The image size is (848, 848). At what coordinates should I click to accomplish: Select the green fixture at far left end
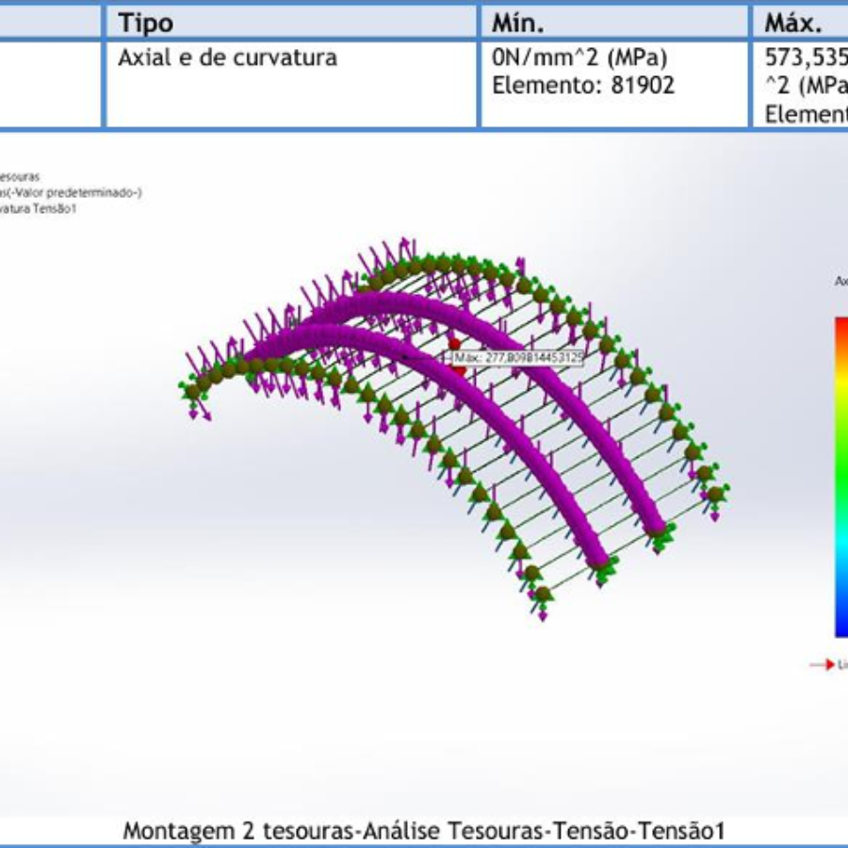(x=191, y=390)
